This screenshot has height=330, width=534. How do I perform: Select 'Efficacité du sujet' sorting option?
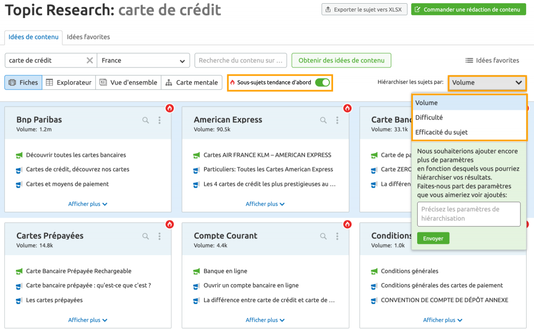pyautogui.click(x=469, y=132)
